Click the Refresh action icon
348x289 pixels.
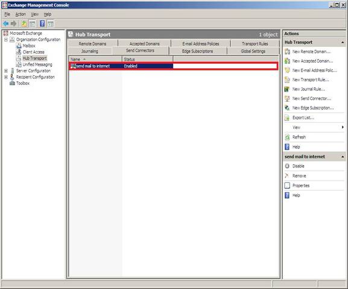[x=287, y=137]
